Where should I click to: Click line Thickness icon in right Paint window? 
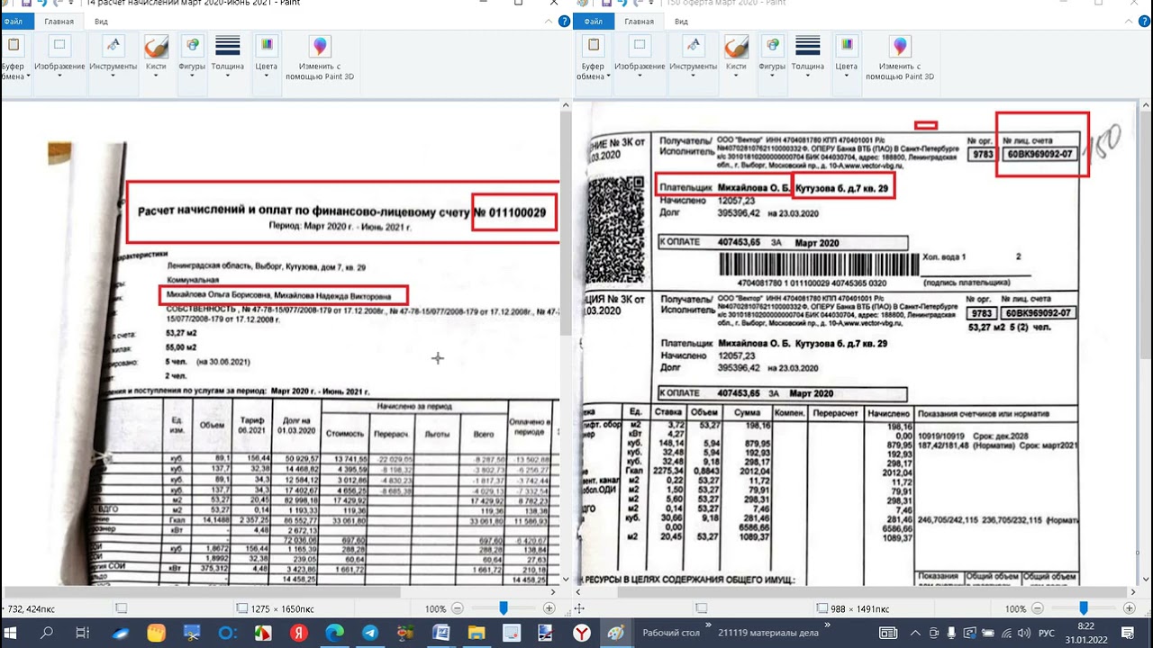tap(808, 45)
